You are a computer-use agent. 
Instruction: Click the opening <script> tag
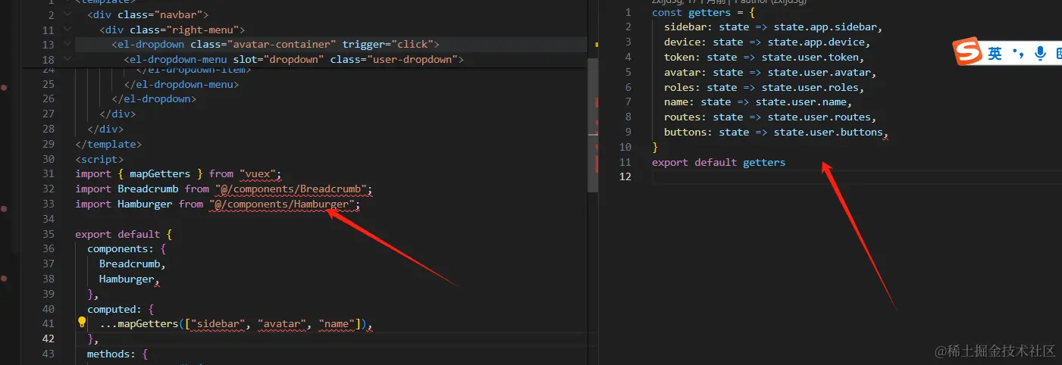point(99,159)
